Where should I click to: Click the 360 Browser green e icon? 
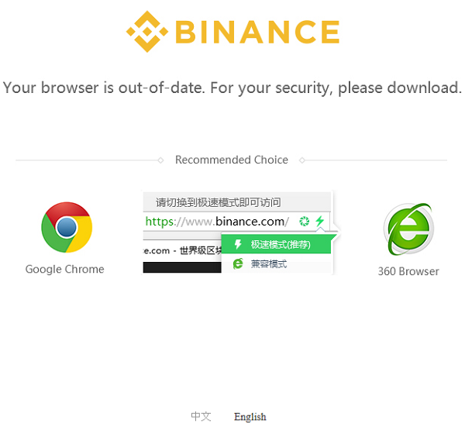coord(408,229)
